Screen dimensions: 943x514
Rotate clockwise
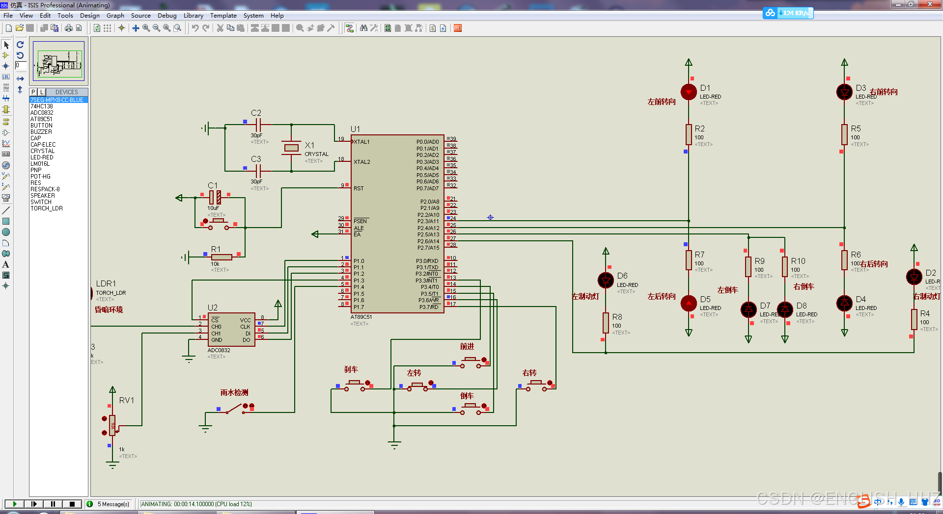[x=20, y=45]
